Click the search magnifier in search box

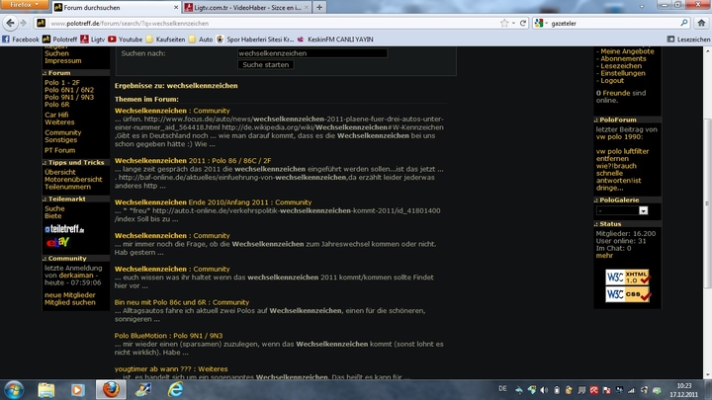point(684,23)
